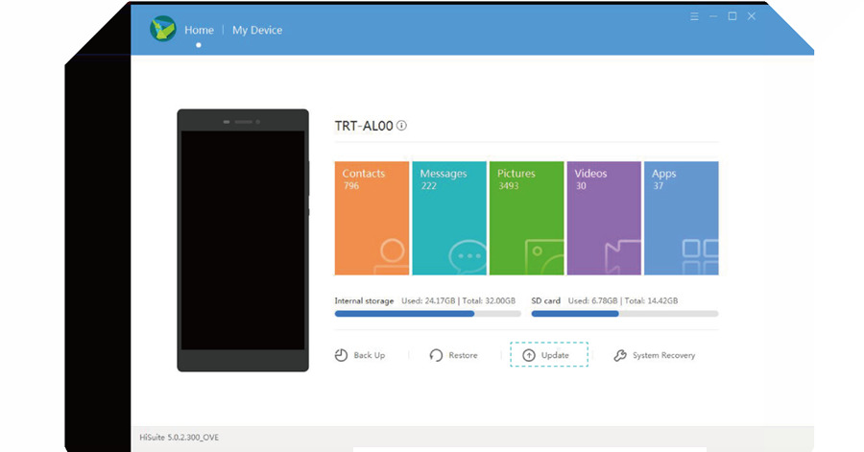This screenshot has width=864, height=452.
Task: Open the My Device tab
Action: coord(257,31)
